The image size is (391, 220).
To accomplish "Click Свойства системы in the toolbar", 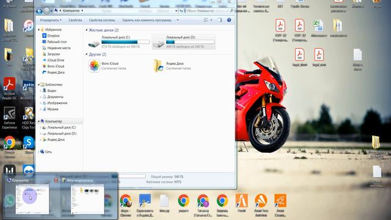I will 102,20.
